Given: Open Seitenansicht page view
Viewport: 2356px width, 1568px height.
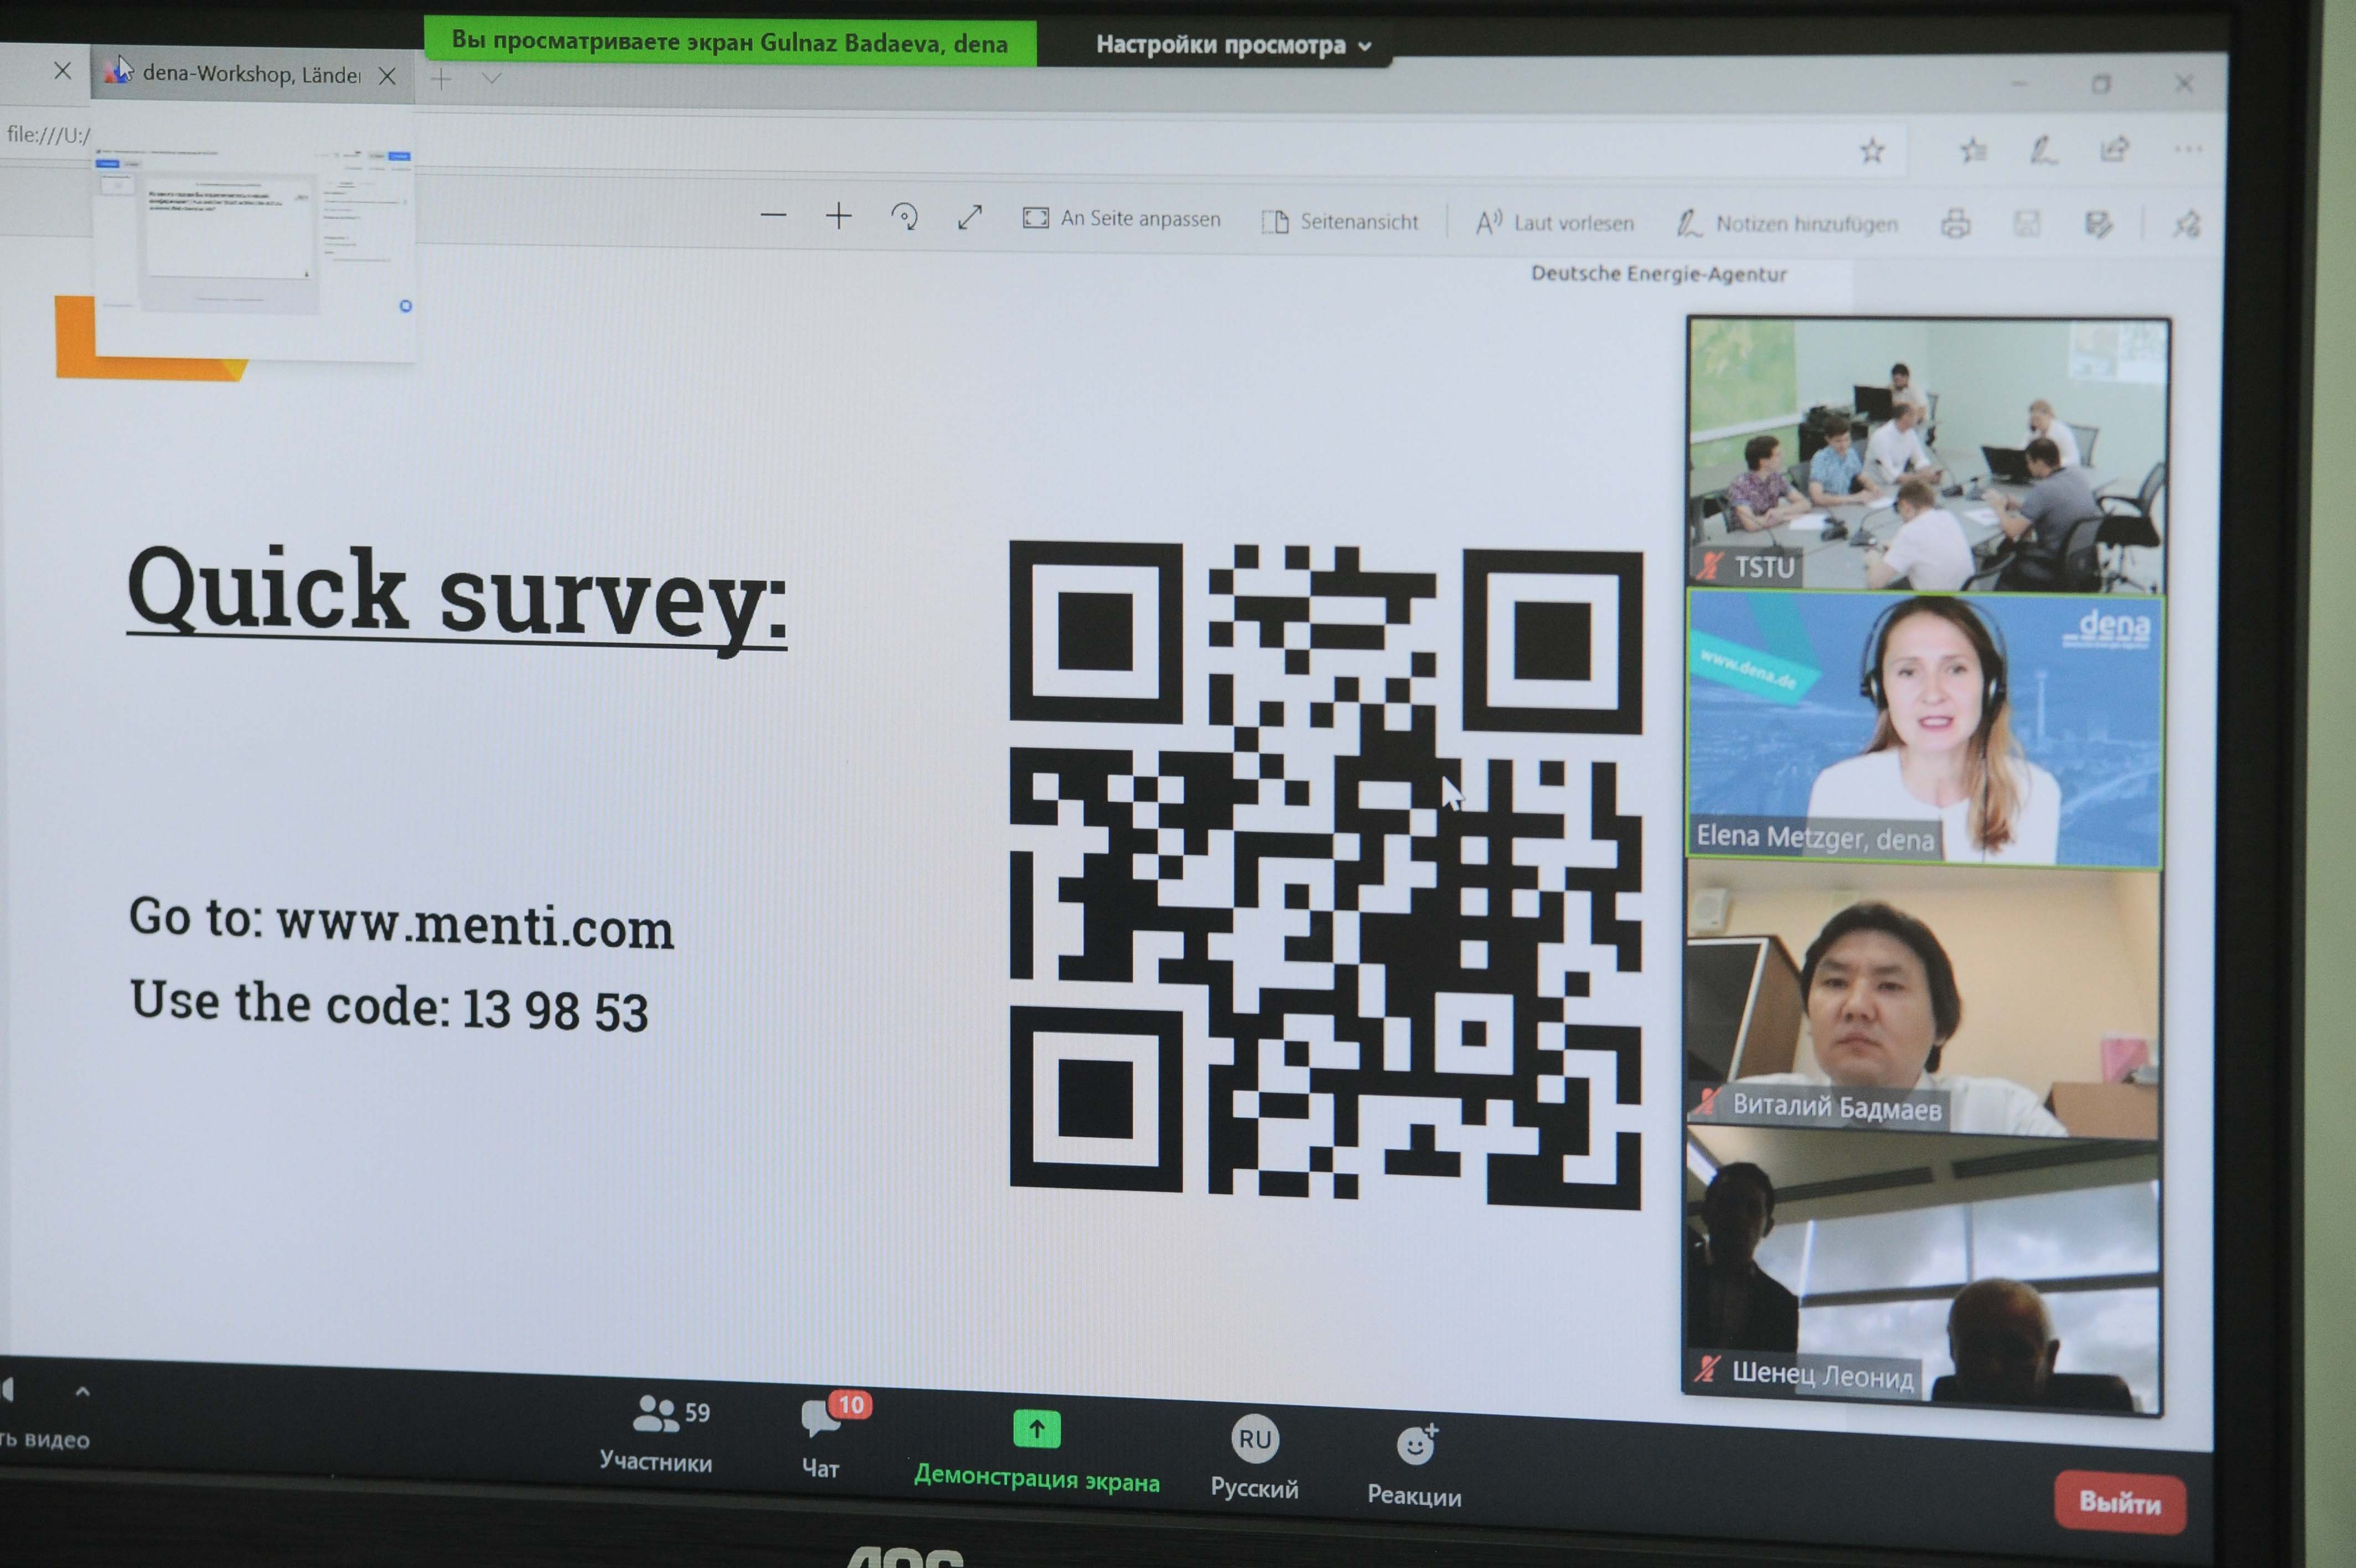Looking at the screenshot, I should (x=1340, y=222).
